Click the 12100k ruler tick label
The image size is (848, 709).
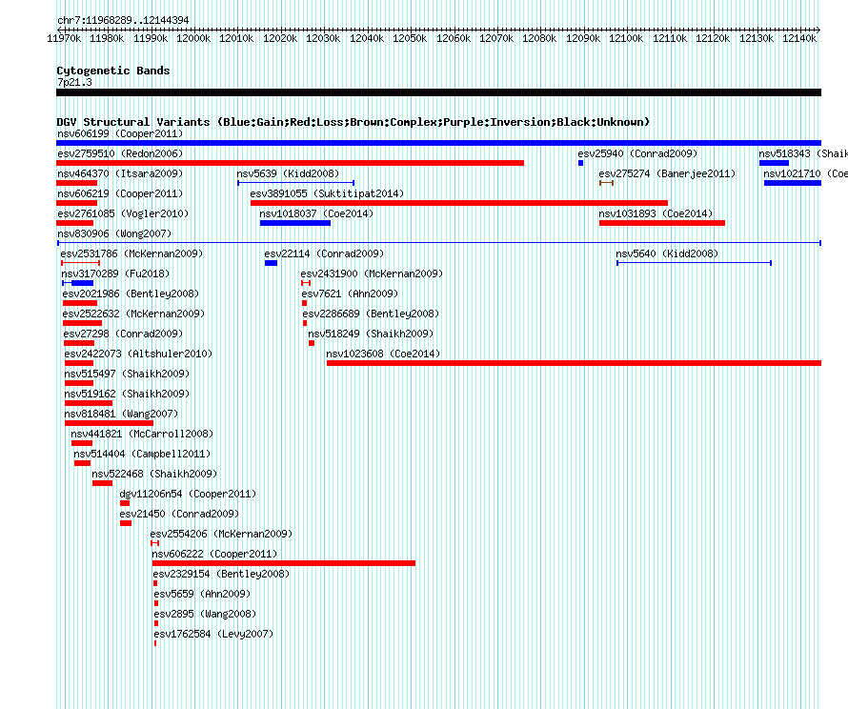(626, 38)
